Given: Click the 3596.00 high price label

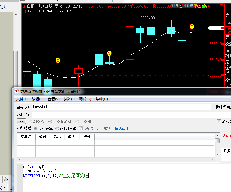Looking at the screenshot, I should point(147,18).
